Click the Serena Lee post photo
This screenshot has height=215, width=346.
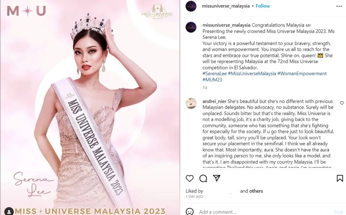(x=90, y=107)
